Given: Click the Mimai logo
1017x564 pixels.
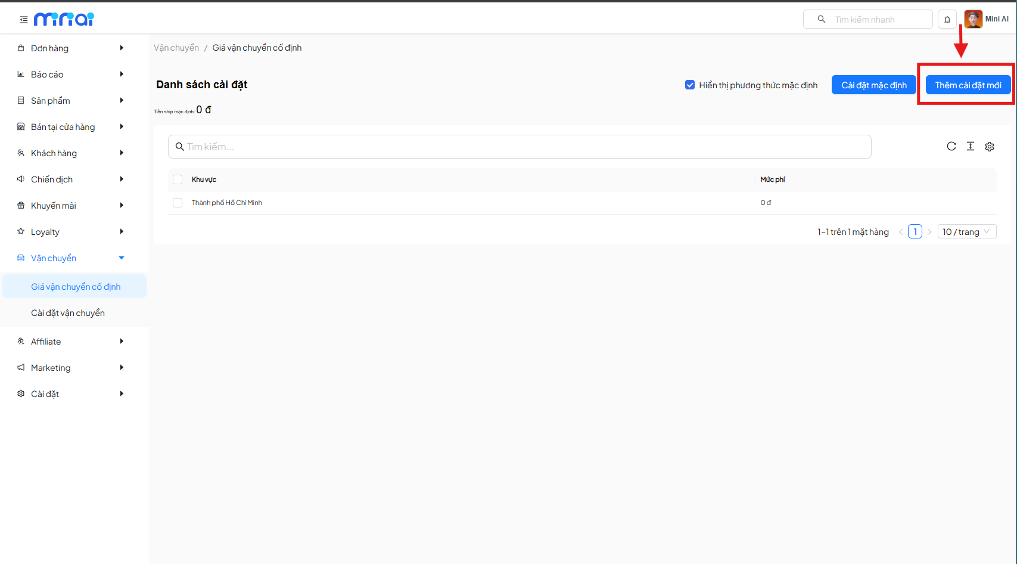Looking at the screenshot, I should [x=64, y=20].
